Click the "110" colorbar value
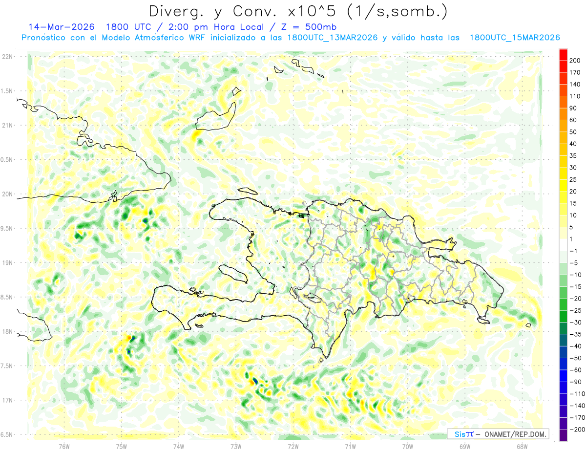The width and height of the screenshot is (586, 453). pos(575,96)
